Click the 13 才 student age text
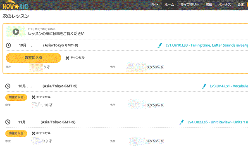The image size is (248, 156). tap(48, 141)
